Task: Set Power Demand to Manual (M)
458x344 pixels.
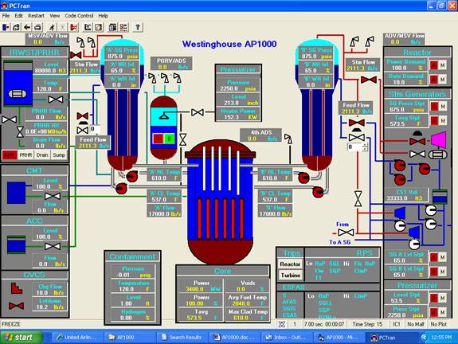Action: click(443, 64)
